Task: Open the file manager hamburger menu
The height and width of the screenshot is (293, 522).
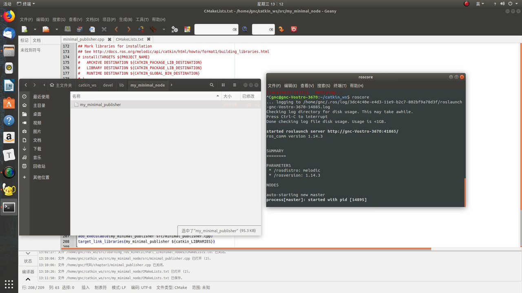Action: pos(234,85)
